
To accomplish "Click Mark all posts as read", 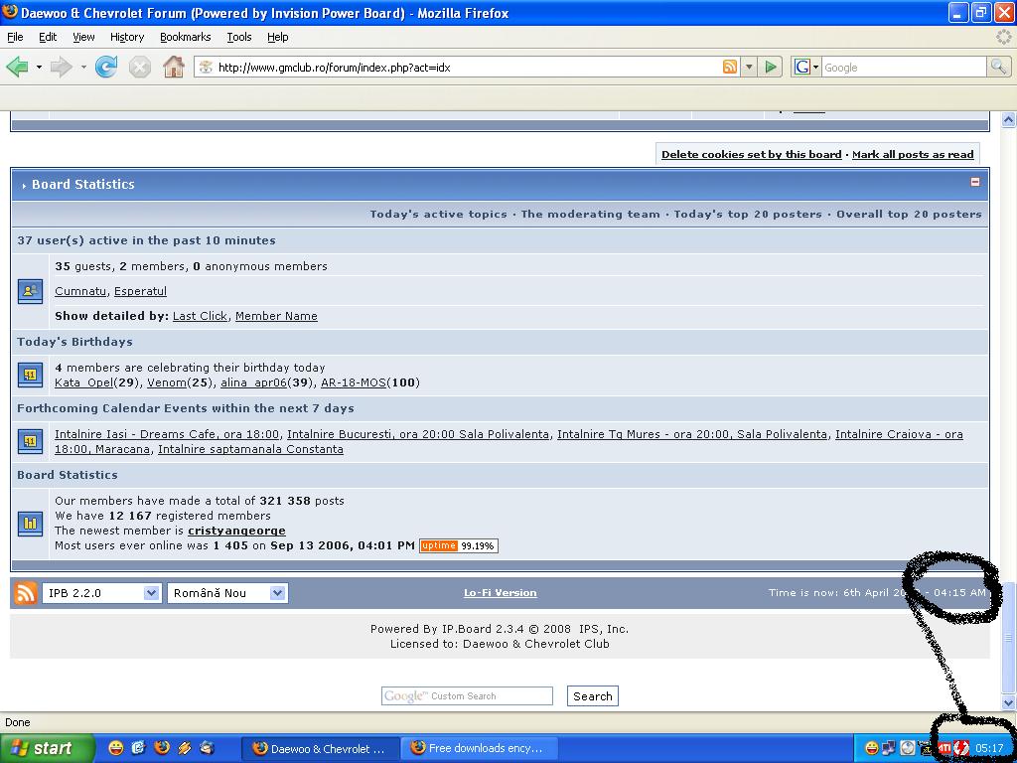I will click(913, 154).
